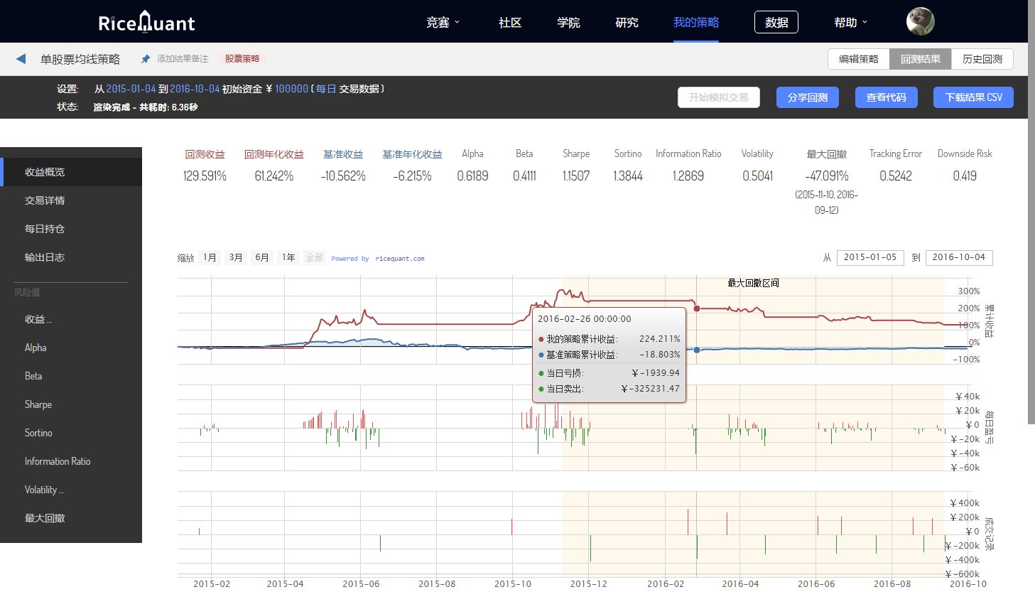Open the user avatar profile
The height and width of the screenshot is (592, 1035).
920,22
